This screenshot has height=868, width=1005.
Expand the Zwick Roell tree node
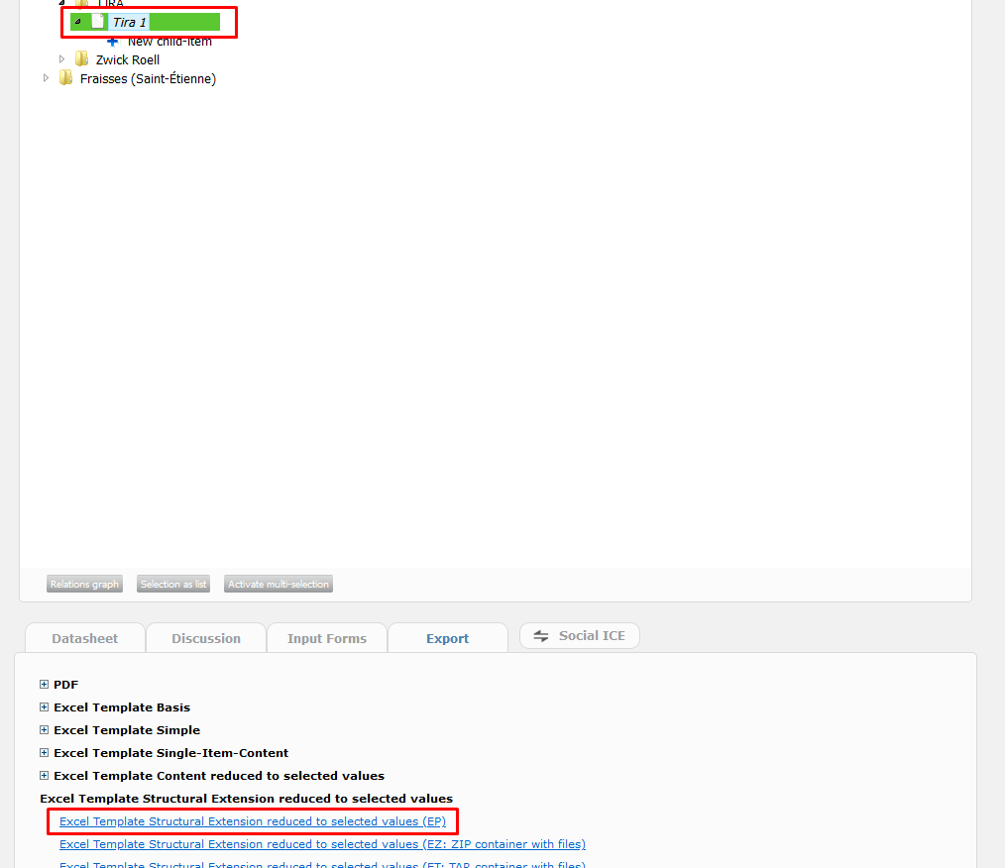coord(61,59)
